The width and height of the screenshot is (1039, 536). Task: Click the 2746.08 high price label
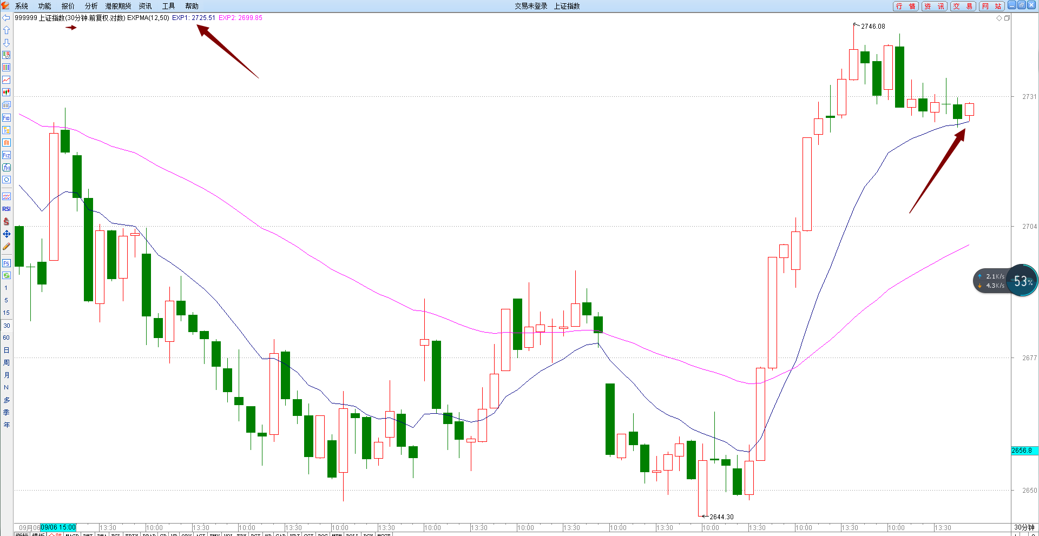pos(873,27)
